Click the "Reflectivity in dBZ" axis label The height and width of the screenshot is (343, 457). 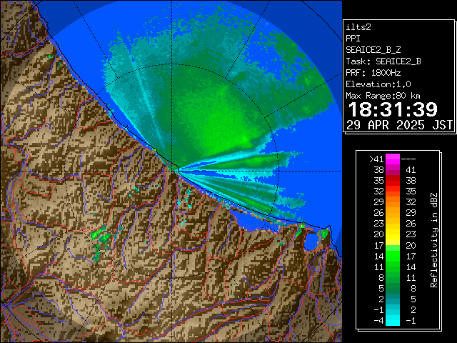point(434,240)
